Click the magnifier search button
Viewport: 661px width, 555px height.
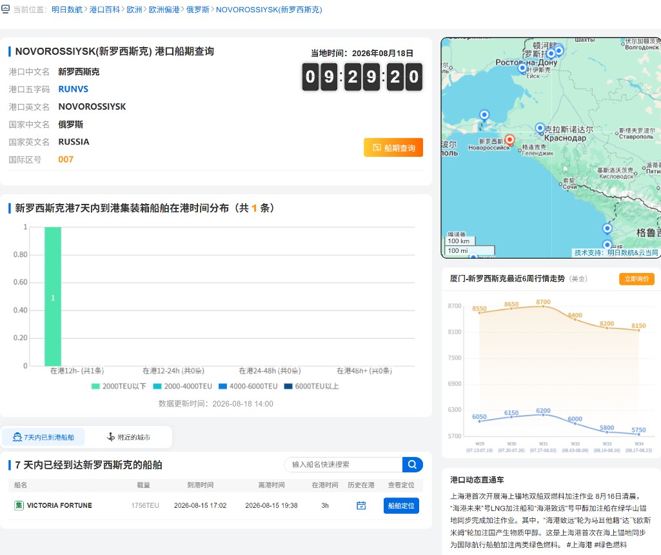tap(412, 464)
